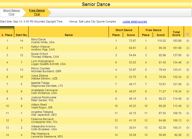The width and height of the screenshot is (192, 139).
Task: Click short dance score 48.07
Action: click(x=132, y=91)
